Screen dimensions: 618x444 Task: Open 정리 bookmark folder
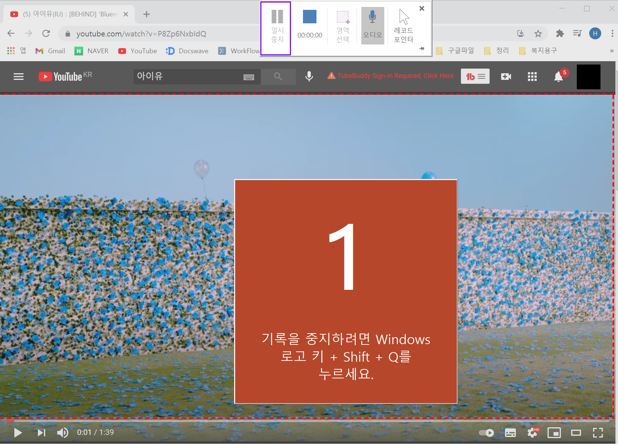[x=497, y=51]
